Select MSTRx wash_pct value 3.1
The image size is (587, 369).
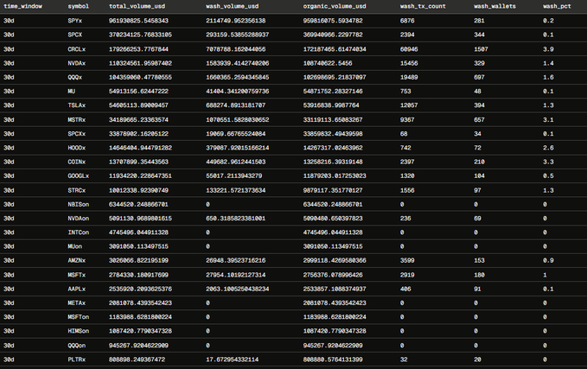(x=548, y=119)
